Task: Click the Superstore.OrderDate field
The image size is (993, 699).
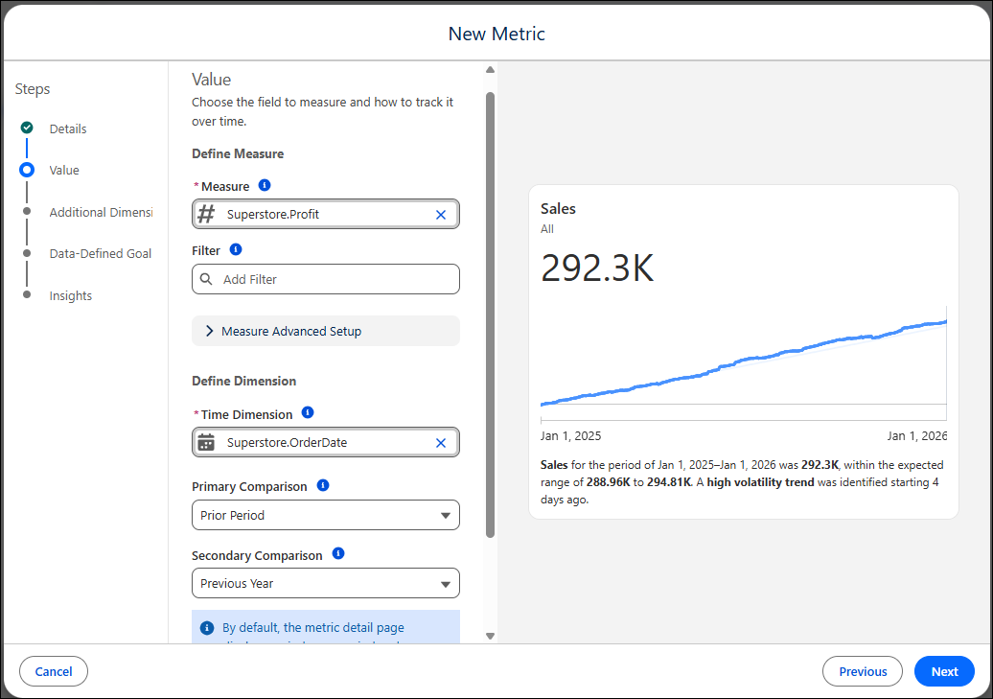Action: (x=326, y=442)
